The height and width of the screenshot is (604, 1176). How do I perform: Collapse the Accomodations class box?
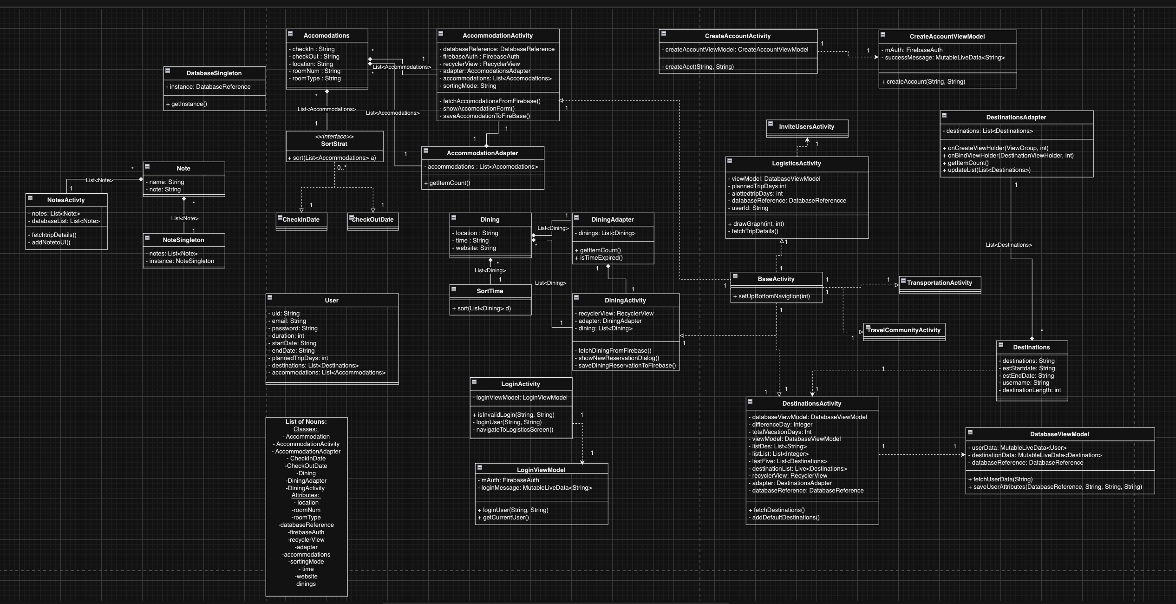click(290, 33)
